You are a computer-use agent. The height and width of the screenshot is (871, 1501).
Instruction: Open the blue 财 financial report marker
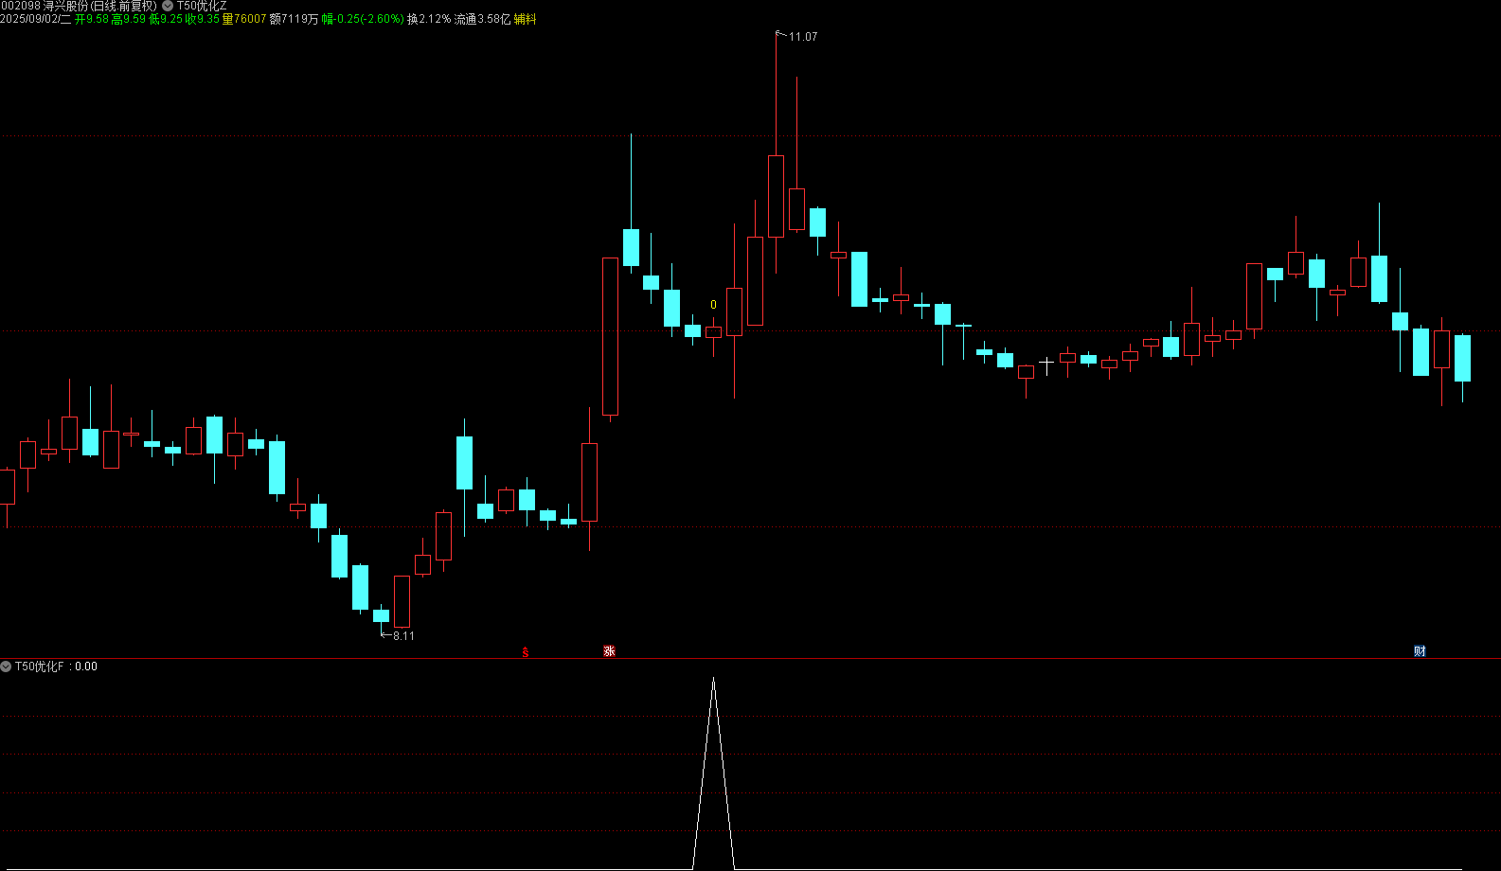(1420, 651)
